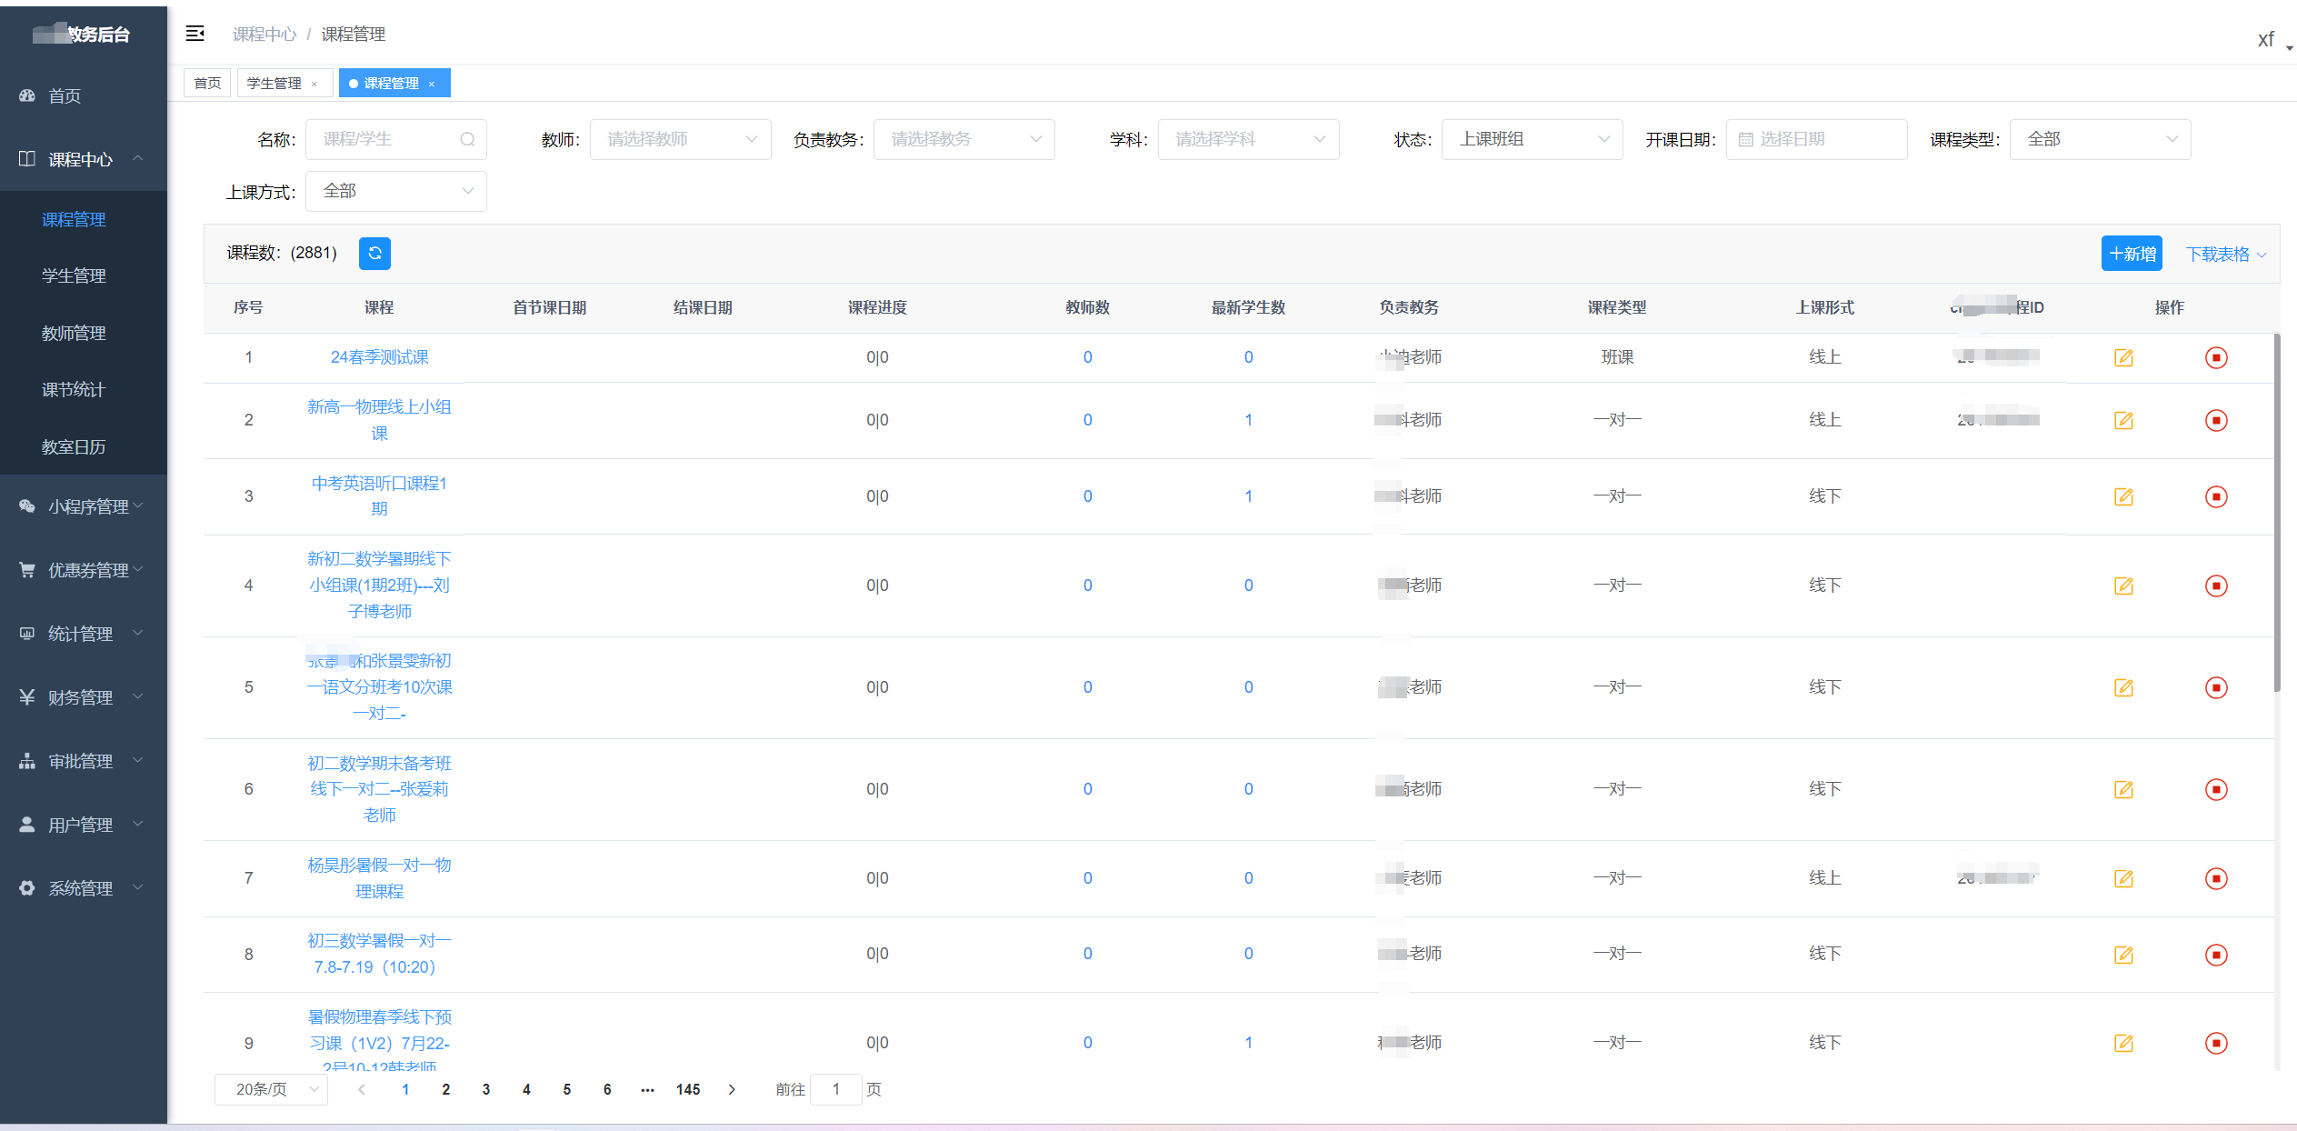Open the 教师 select dropdown
2297x1131 pixels.
click(x=680, y=139)
